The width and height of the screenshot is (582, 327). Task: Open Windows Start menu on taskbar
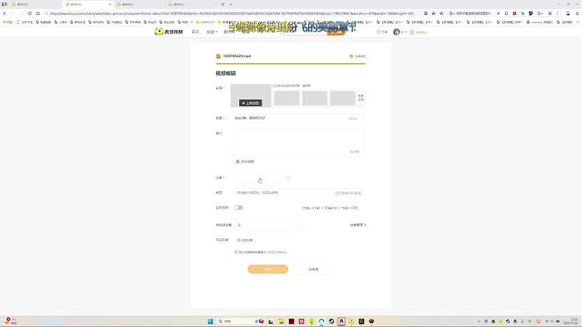(210, 321)
